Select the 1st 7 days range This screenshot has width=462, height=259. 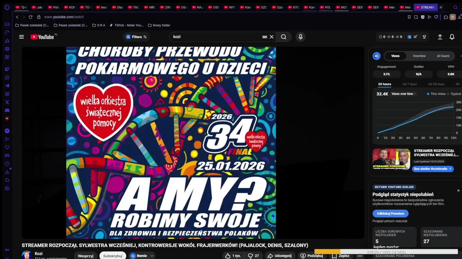(x=409, y=84)
